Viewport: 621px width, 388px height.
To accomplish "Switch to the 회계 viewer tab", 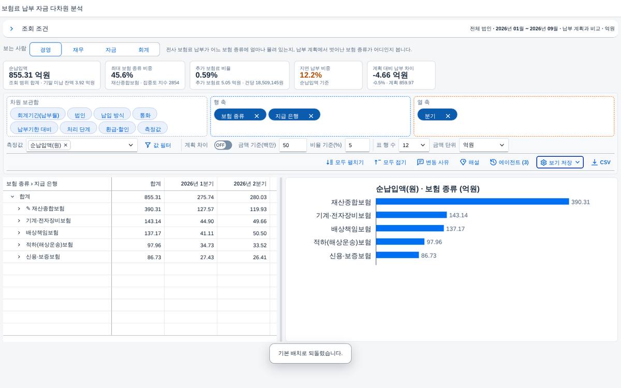I will coord(143,50).
